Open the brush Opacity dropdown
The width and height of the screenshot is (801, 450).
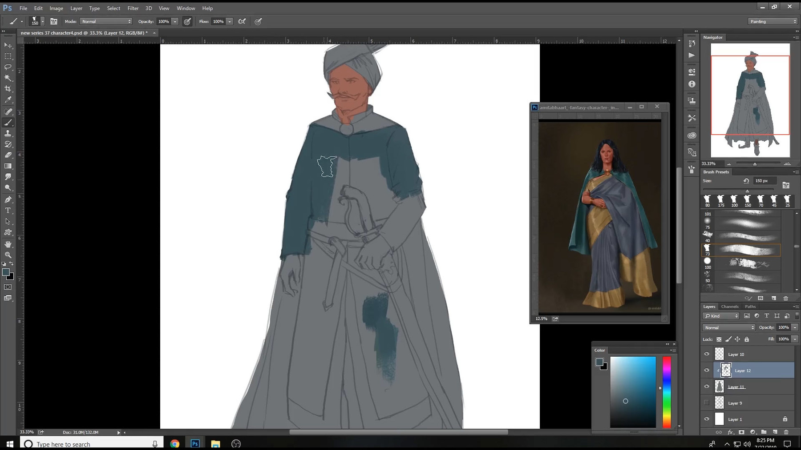pyautogui.click(x=175, y=21)
